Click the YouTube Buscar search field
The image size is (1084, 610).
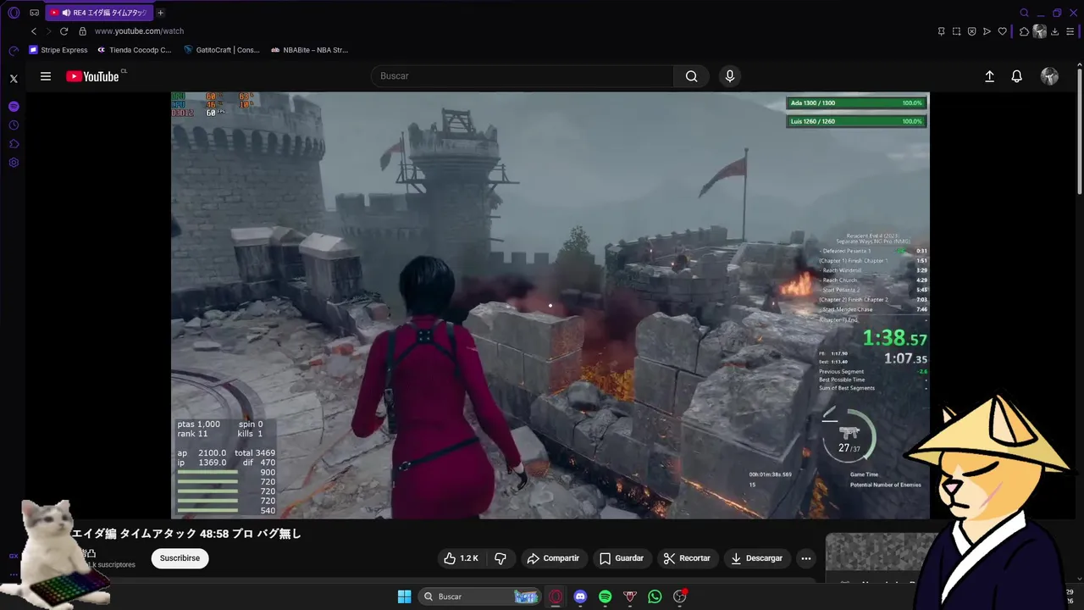click(523, 76)
